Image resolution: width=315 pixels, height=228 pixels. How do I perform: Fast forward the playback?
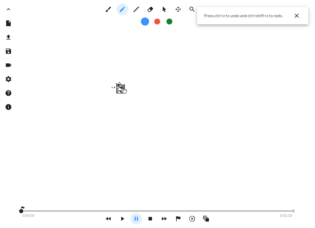pyautogui.click(x=164, y=219)
